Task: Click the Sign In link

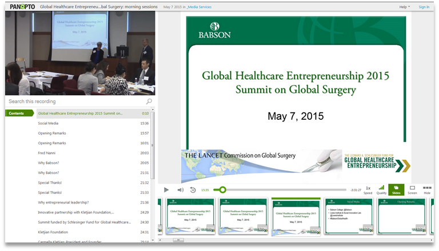Action: pyautogui.click(x=424, y=7)
